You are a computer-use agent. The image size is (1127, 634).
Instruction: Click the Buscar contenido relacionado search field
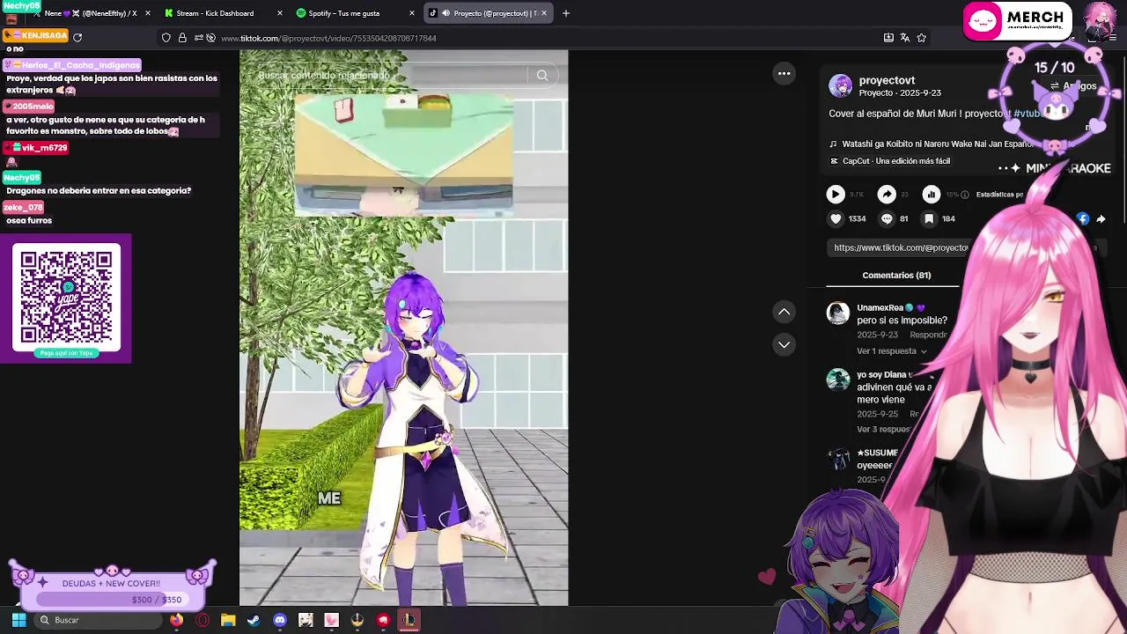coord(387,76)
